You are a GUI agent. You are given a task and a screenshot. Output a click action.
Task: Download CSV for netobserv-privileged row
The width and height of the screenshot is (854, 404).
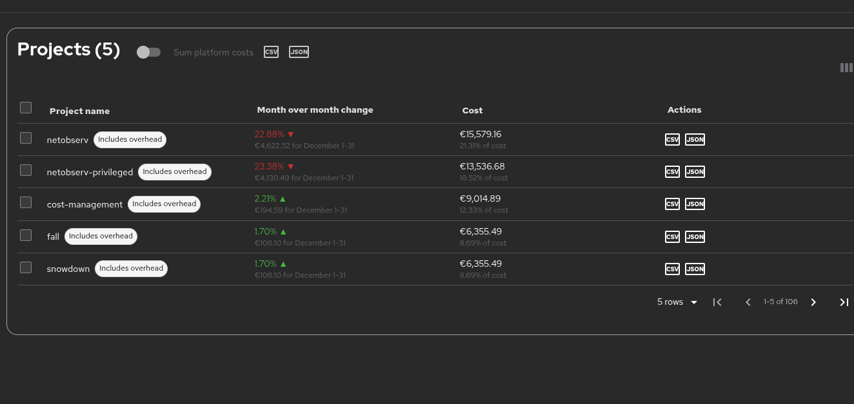[672, 172]
